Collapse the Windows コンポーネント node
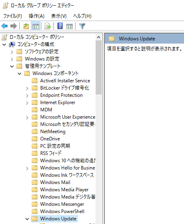Image resolution: width=184 pixels, height=224 pixels. click(19, 74)
